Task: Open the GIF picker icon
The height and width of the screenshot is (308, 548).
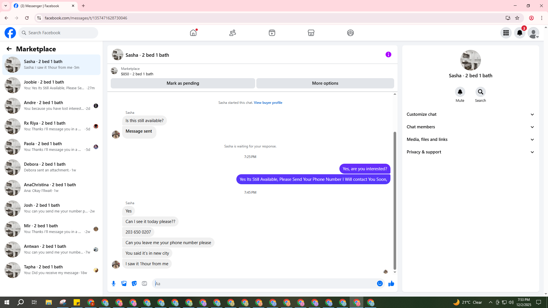Action: coord(144,283)
